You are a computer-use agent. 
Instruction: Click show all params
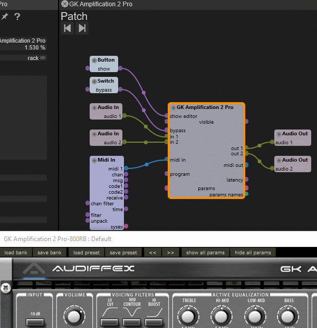[x=205, y=253]
